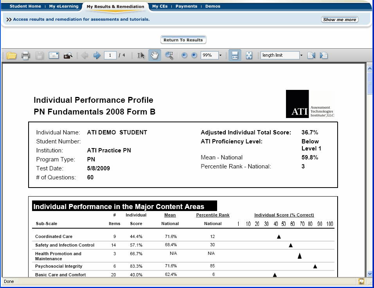Switch to My eLearning tab
Screen dimensions: 374x288
point(64,6)
